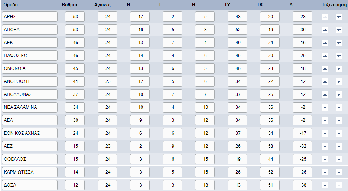Edit the ΑΠΟΛΛΩΝΑΣ team name field

pos(29,94)
